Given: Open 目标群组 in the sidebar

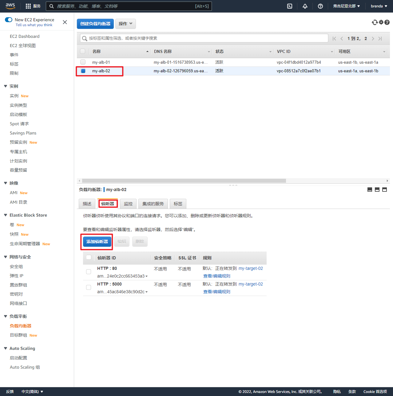Looking at the screenshot, I should pos(18,335).
